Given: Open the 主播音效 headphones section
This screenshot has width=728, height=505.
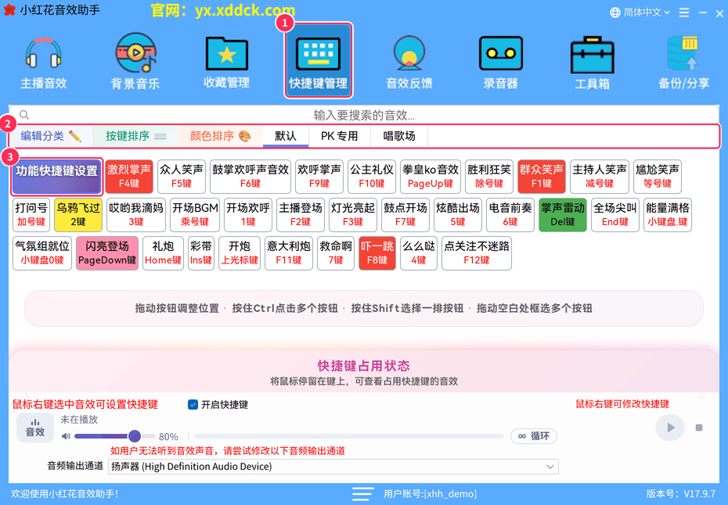Looking at the screenshot, I should [x=44, y=62].
